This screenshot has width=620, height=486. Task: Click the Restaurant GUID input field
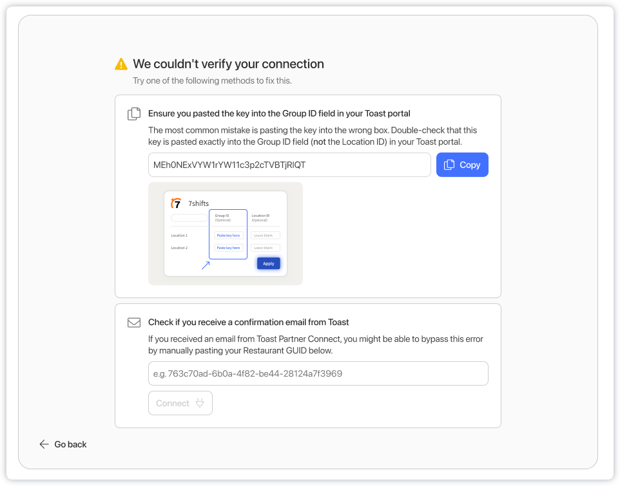pyautogui.click(x=318, y=373)
